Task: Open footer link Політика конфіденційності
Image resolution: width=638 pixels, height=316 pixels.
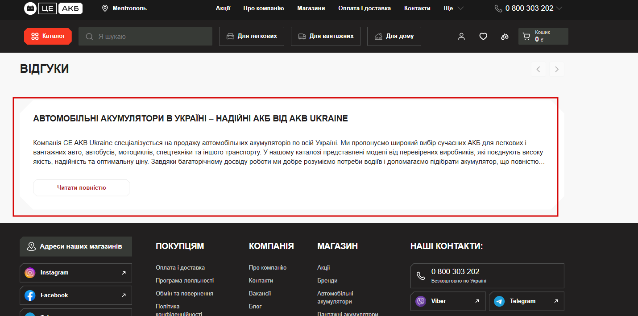Action: click(x=179, y=310)
